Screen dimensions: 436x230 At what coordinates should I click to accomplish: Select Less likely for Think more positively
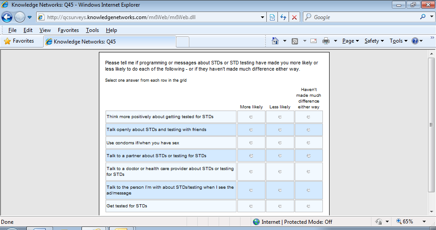point(280,117)
